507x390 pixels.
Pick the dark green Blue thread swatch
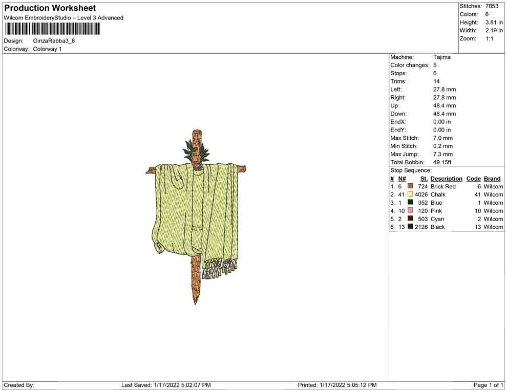coord(410,203)
